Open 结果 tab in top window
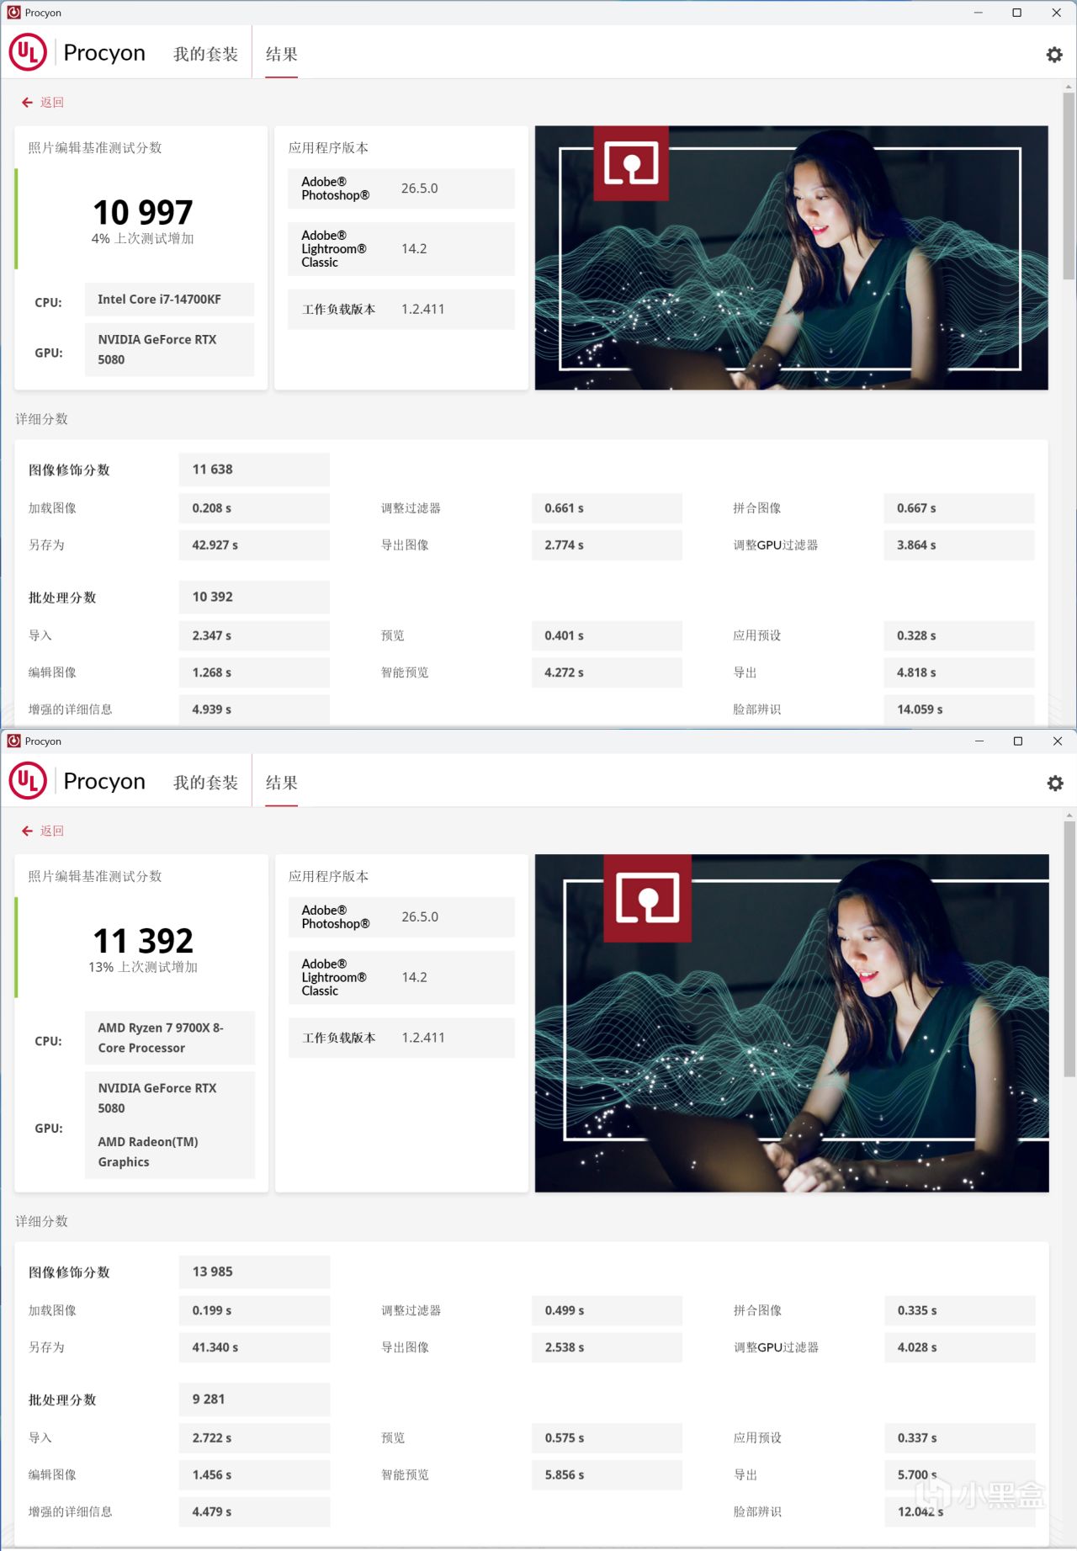Screen dimensions: 1077x1551 click(282, 54)
